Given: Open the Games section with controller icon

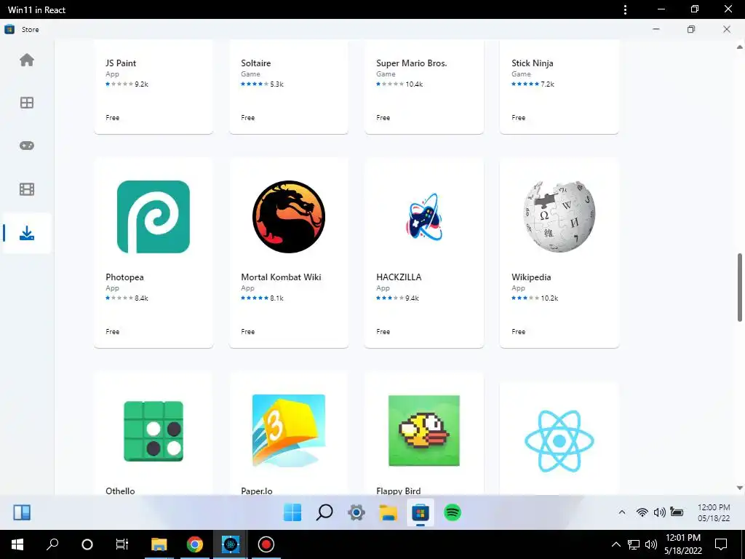Looking at the screenshot, I should (x=27, y=146).
